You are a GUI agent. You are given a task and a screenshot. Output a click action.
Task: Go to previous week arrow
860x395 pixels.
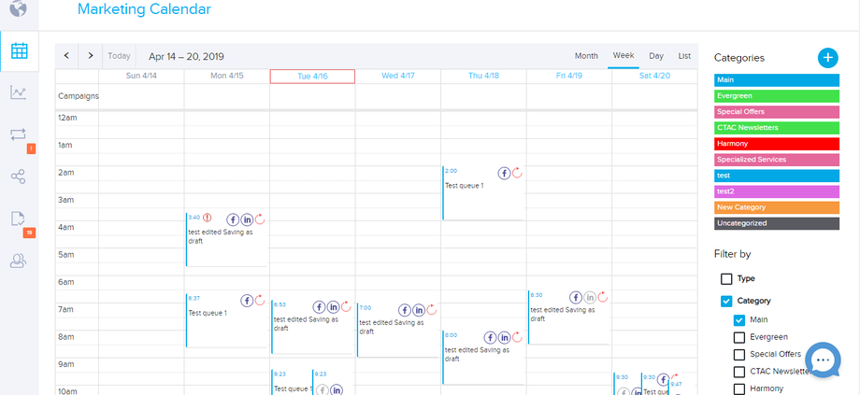pos(66,55)
